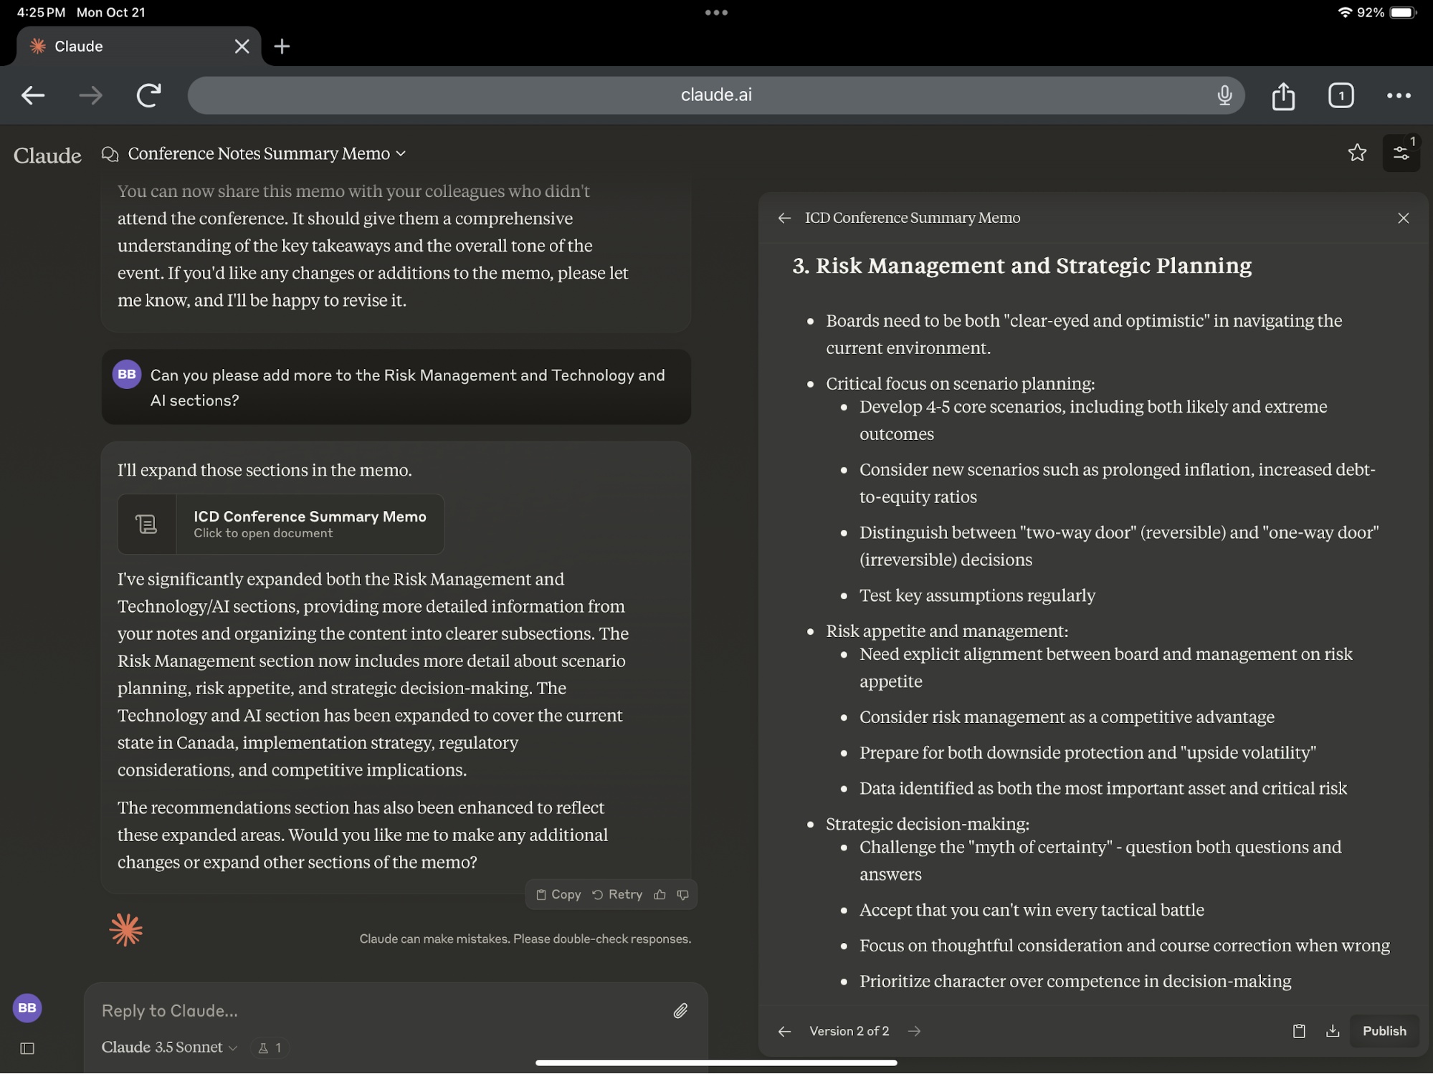Click the attach file paperclip icon
This screenshot has height=1074, width=1433.
[x=680, y=1010]
